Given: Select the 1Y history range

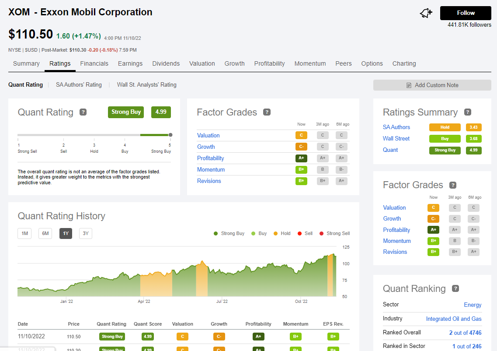Looking at the screenshot, I should 66,233.
